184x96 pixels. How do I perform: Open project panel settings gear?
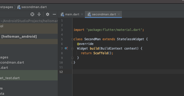click(x=48, y=14)
